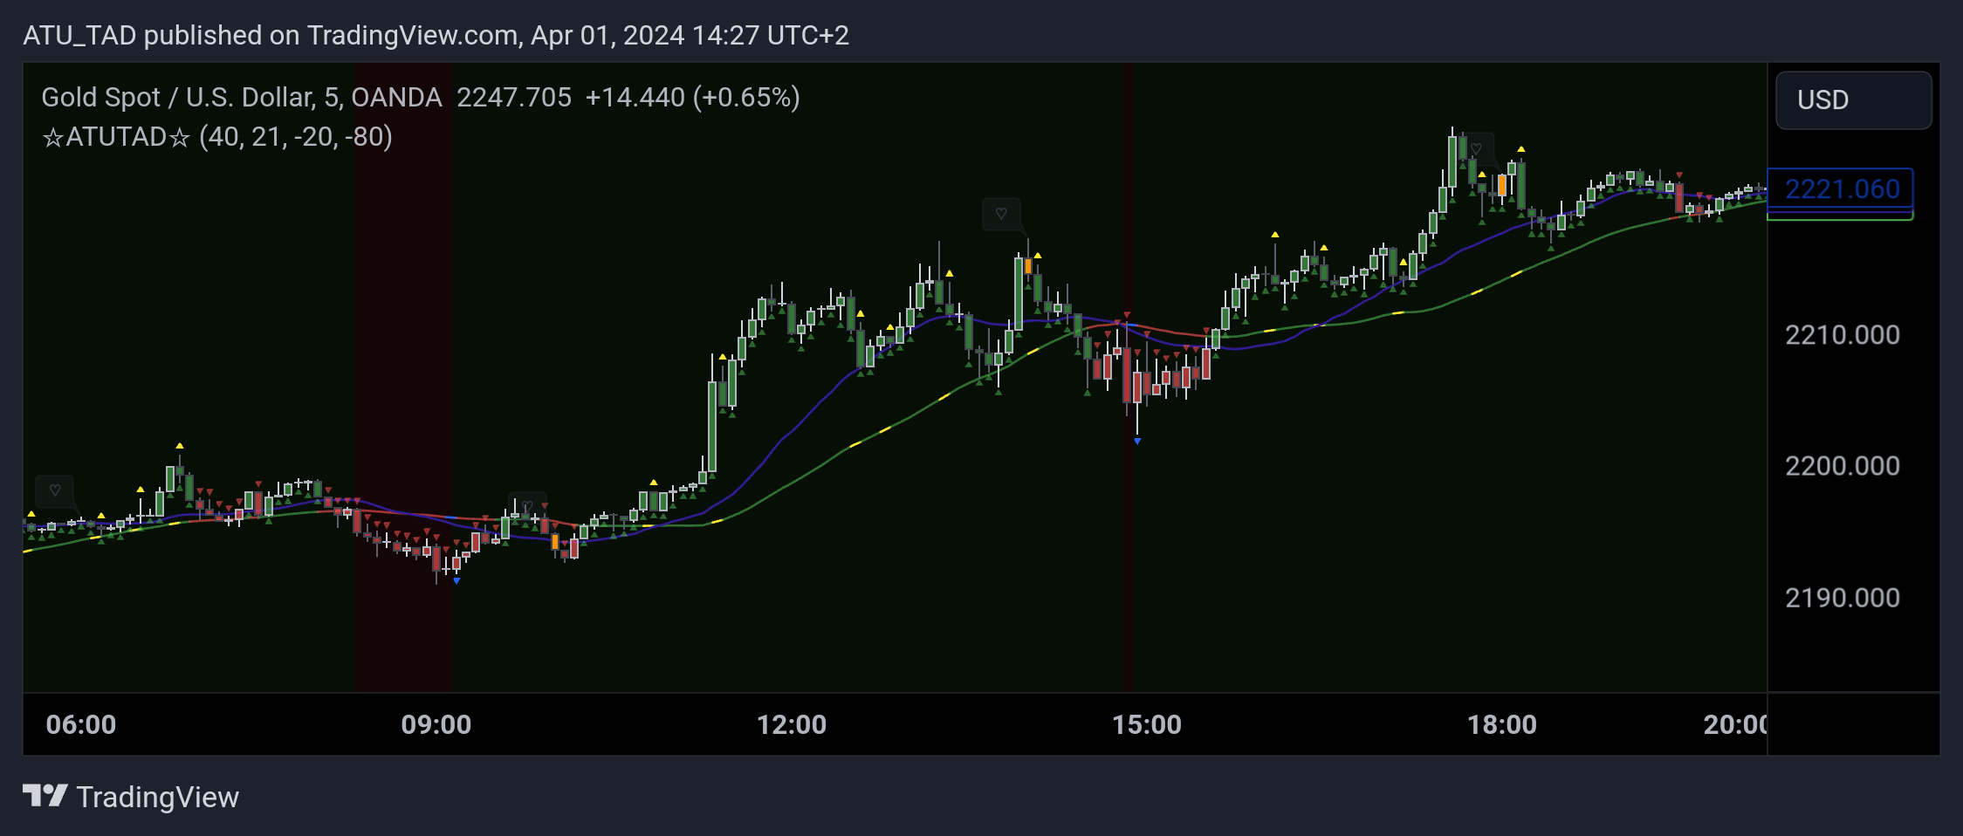Screen dimensions: 1963x836
Task: Open heart idea bubble at the 17:40 session high
Action: (1476, 148)
